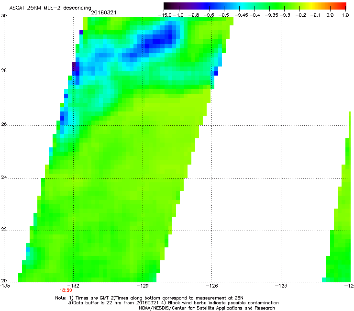Click the -0.8 colorbar label
The width and height of the screenshot is (354, 311).
point(194,15)
